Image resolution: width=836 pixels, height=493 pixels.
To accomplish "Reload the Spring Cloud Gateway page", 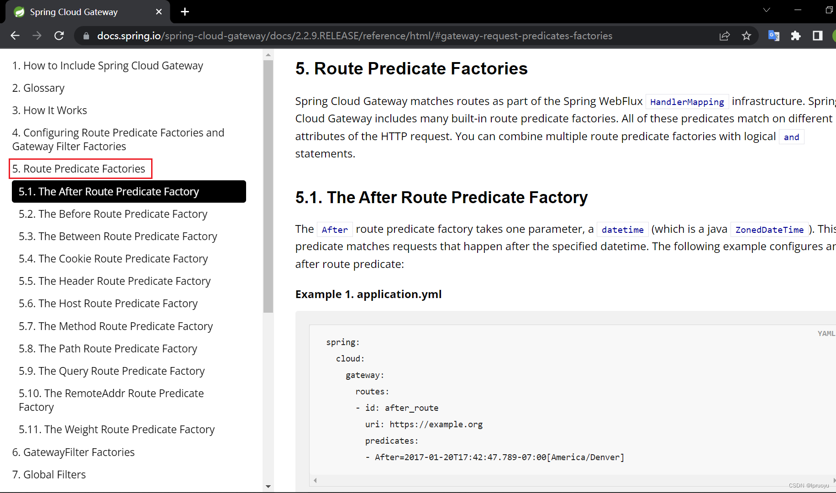I will click(59, 36).
